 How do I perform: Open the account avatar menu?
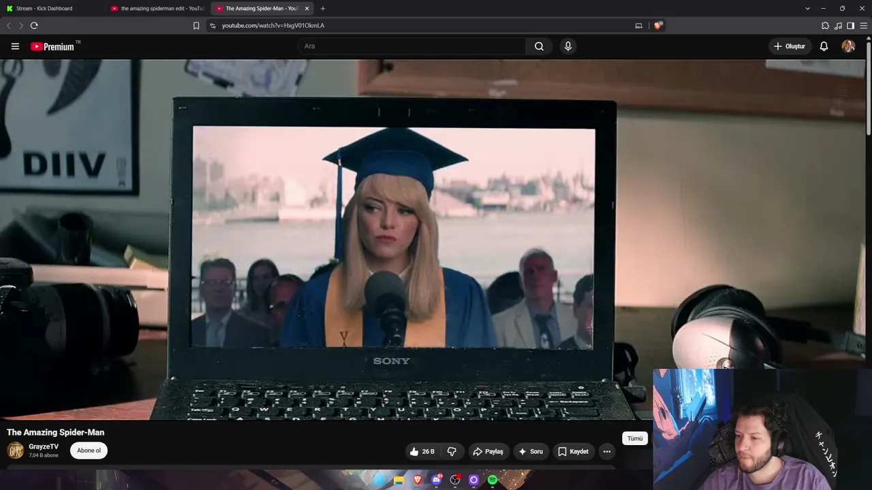848,46
